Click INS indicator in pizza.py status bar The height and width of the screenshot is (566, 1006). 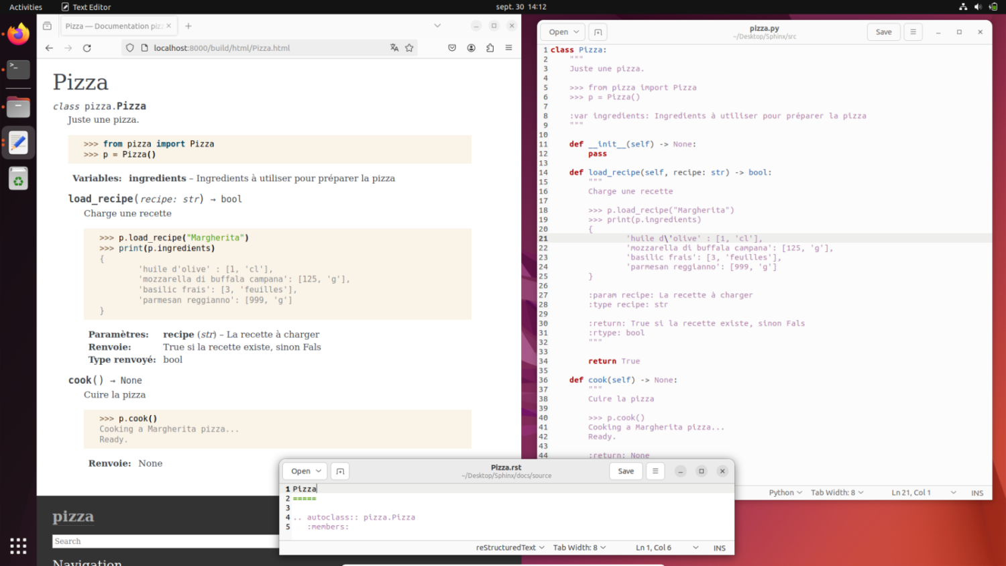(977, 492)
